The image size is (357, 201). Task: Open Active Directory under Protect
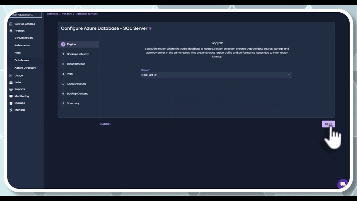[x=25, y=68]
